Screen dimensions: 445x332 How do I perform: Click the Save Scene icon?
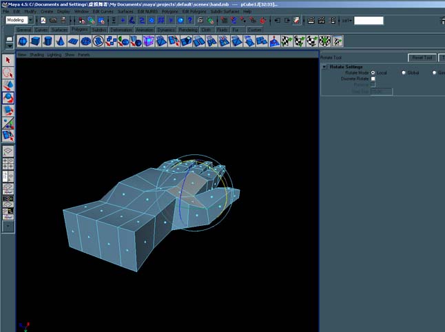[x=63, y=21]
